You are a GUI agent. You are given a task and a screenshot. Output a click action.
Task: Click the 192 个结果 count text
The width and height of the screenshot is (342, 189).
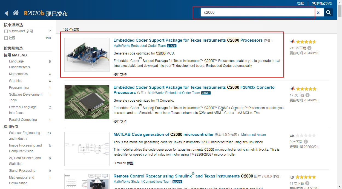pyautogui.click(x=71, y=29)
